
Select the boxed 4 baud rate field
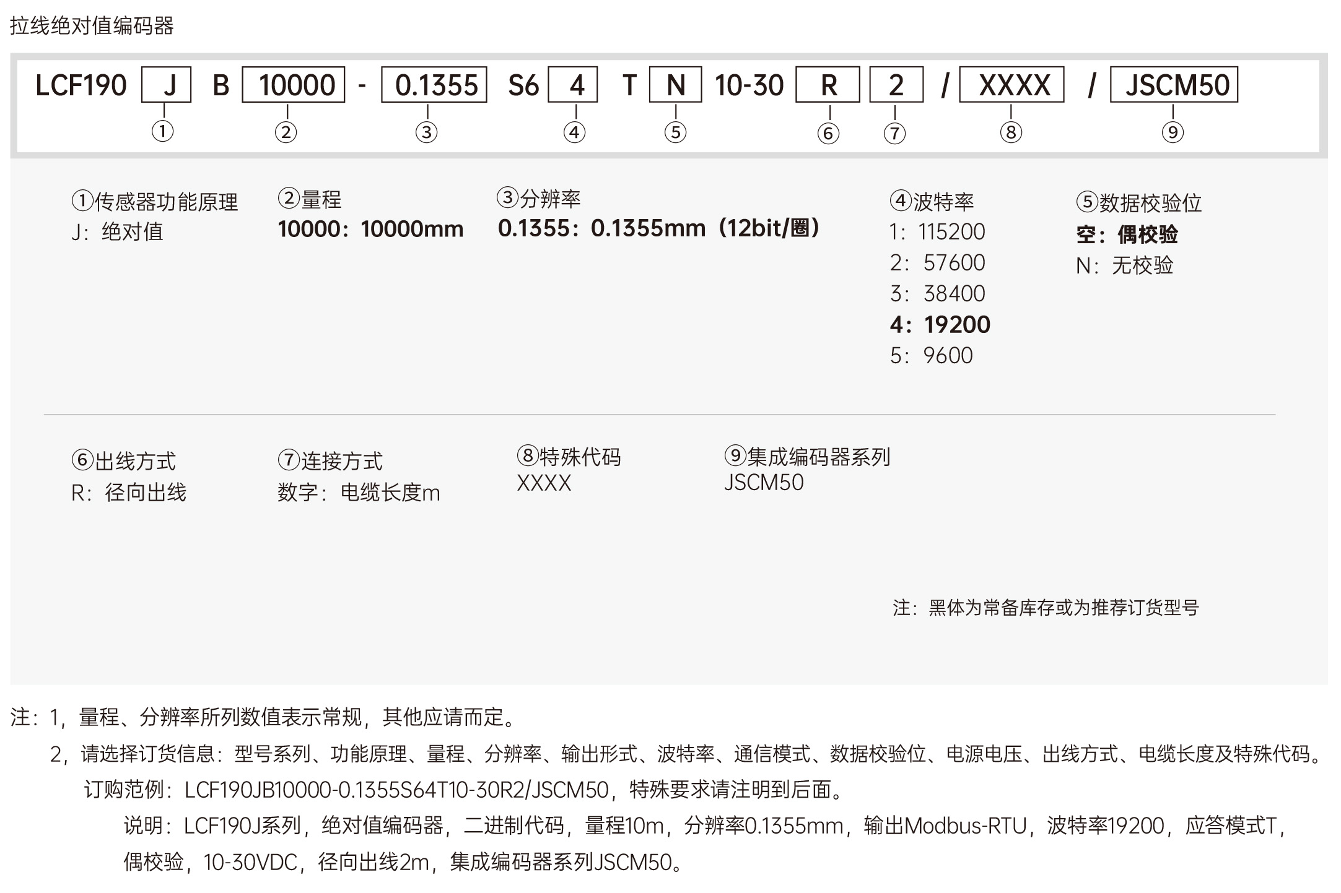coord(573,85)
